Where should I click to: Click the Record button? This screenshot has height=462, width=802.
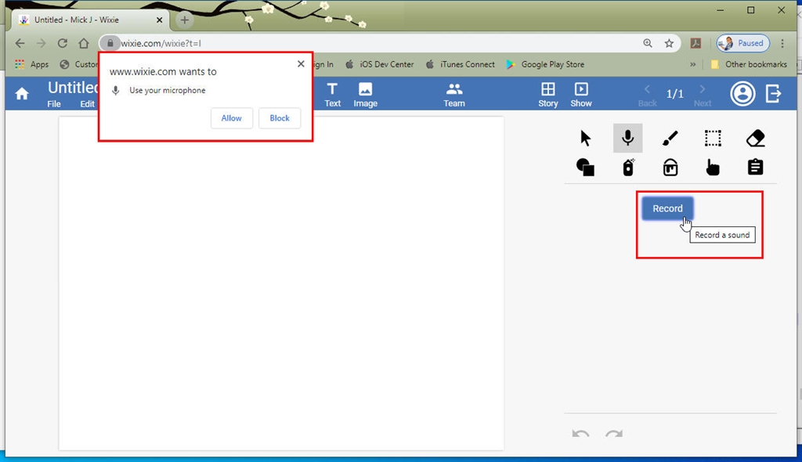(667, 208)
